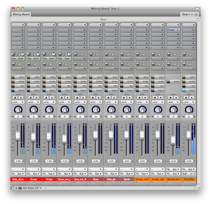The width and height of the screenshot is (211, 204).
Task: Select the Reverb Aux track name
Action: click(x=173, y=179)
